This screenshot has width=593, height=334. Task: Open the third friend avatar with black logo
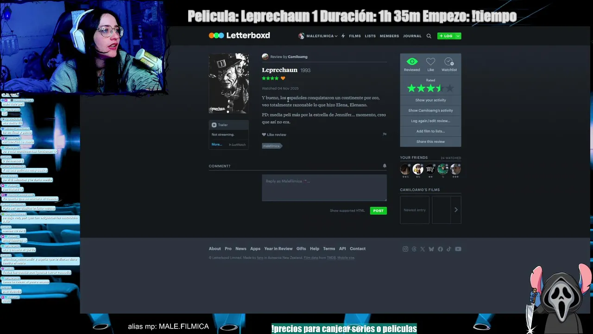click(430, 169)
